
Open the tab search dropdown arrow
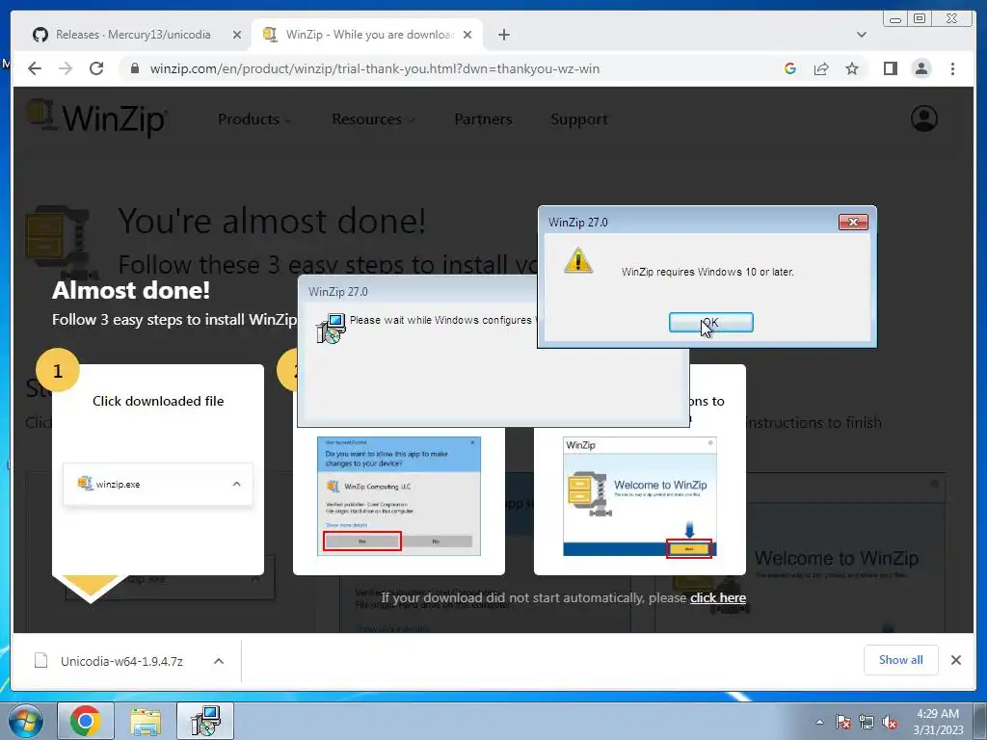[x=861, y=35]
